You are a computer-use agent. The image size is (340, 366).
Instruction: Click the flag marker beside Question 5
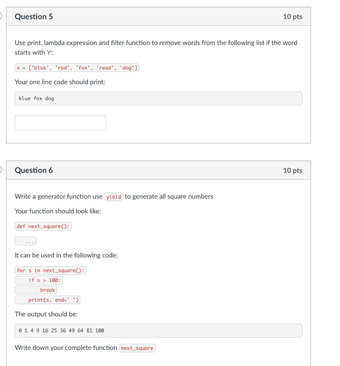point(1,16)
